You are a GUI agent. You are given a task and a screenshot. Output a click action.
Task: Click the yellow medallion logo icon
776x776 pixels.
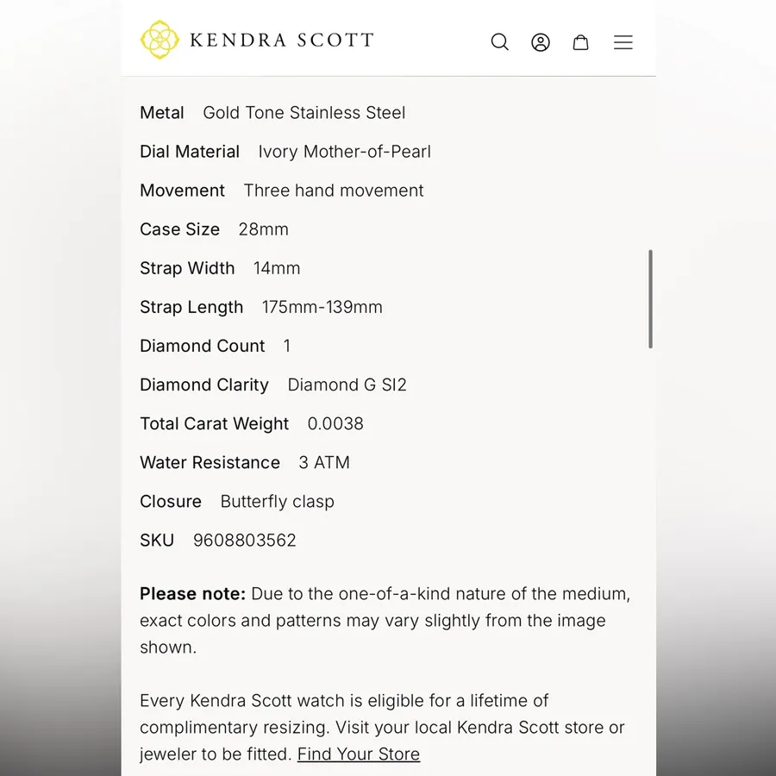tap(160, 40)
